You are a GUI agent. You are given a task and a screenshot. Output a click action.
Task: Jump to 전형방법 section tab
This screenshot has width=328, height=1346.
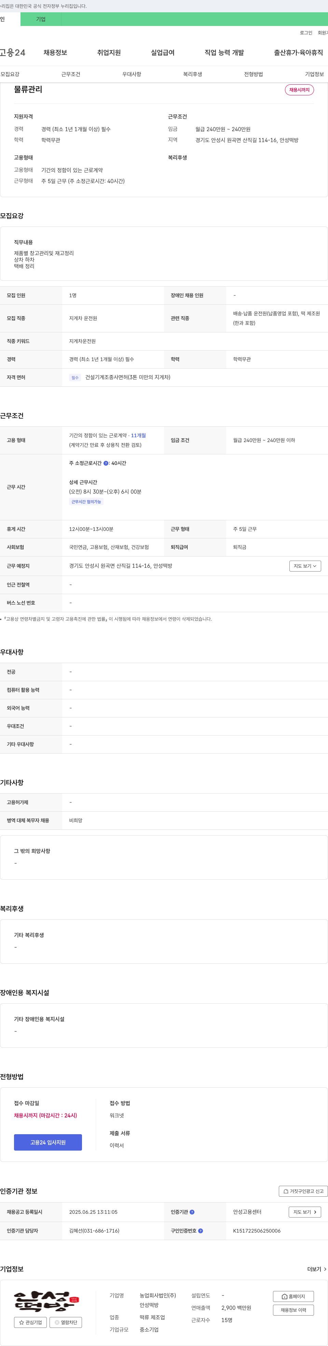253,74
